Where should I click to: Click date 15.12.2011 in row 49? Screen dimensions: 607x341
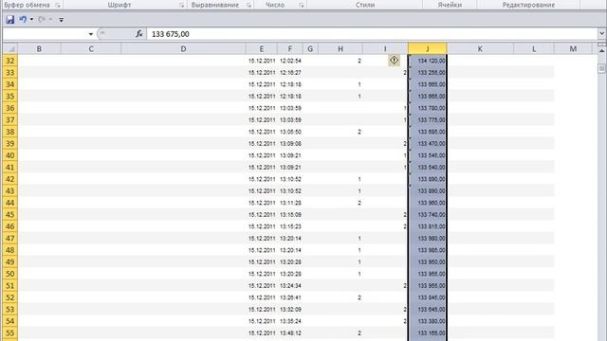point(262,262)
